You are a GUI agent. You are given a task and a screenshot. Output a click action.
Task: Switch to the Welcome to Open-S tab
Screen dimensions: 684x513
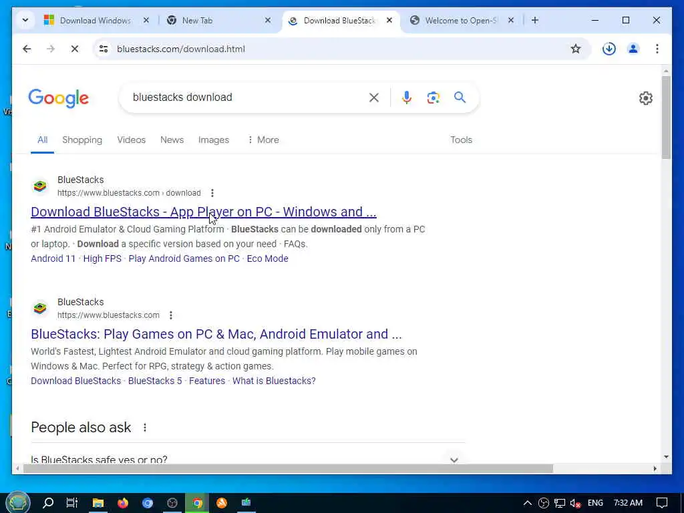coord(461,21)
